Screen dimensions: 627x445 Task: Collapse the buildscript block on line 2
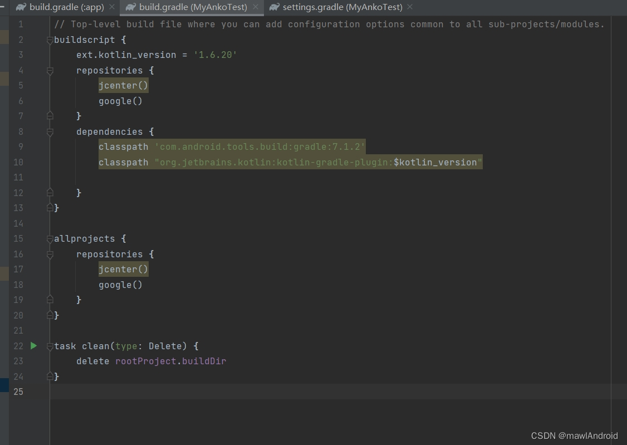pyautogui.click(x=50, y=40)
